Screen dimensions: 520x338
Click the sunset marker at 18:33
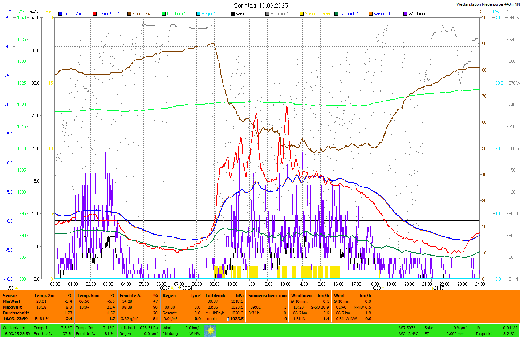(383, 288)
